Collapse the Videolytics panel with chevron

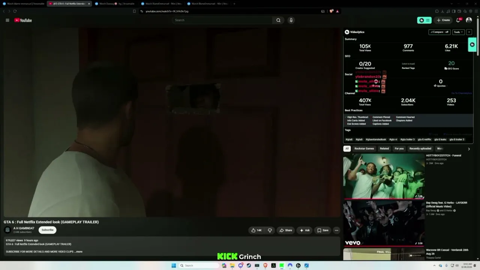pyautogui.click(x=469, y=32)
